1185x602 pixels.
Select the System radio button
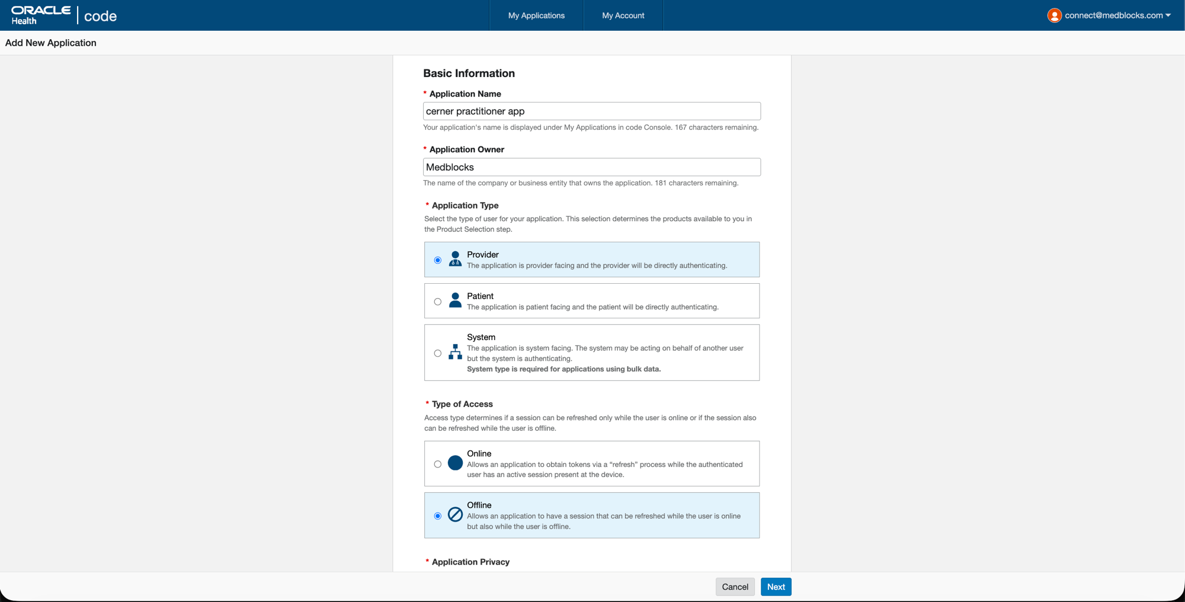[x=438, y=353]
